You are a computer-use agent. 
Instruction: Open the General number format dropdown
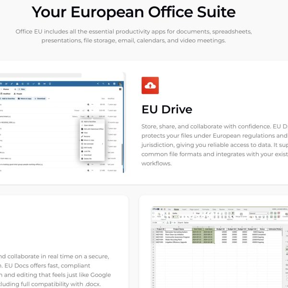(x=259, y=213)
